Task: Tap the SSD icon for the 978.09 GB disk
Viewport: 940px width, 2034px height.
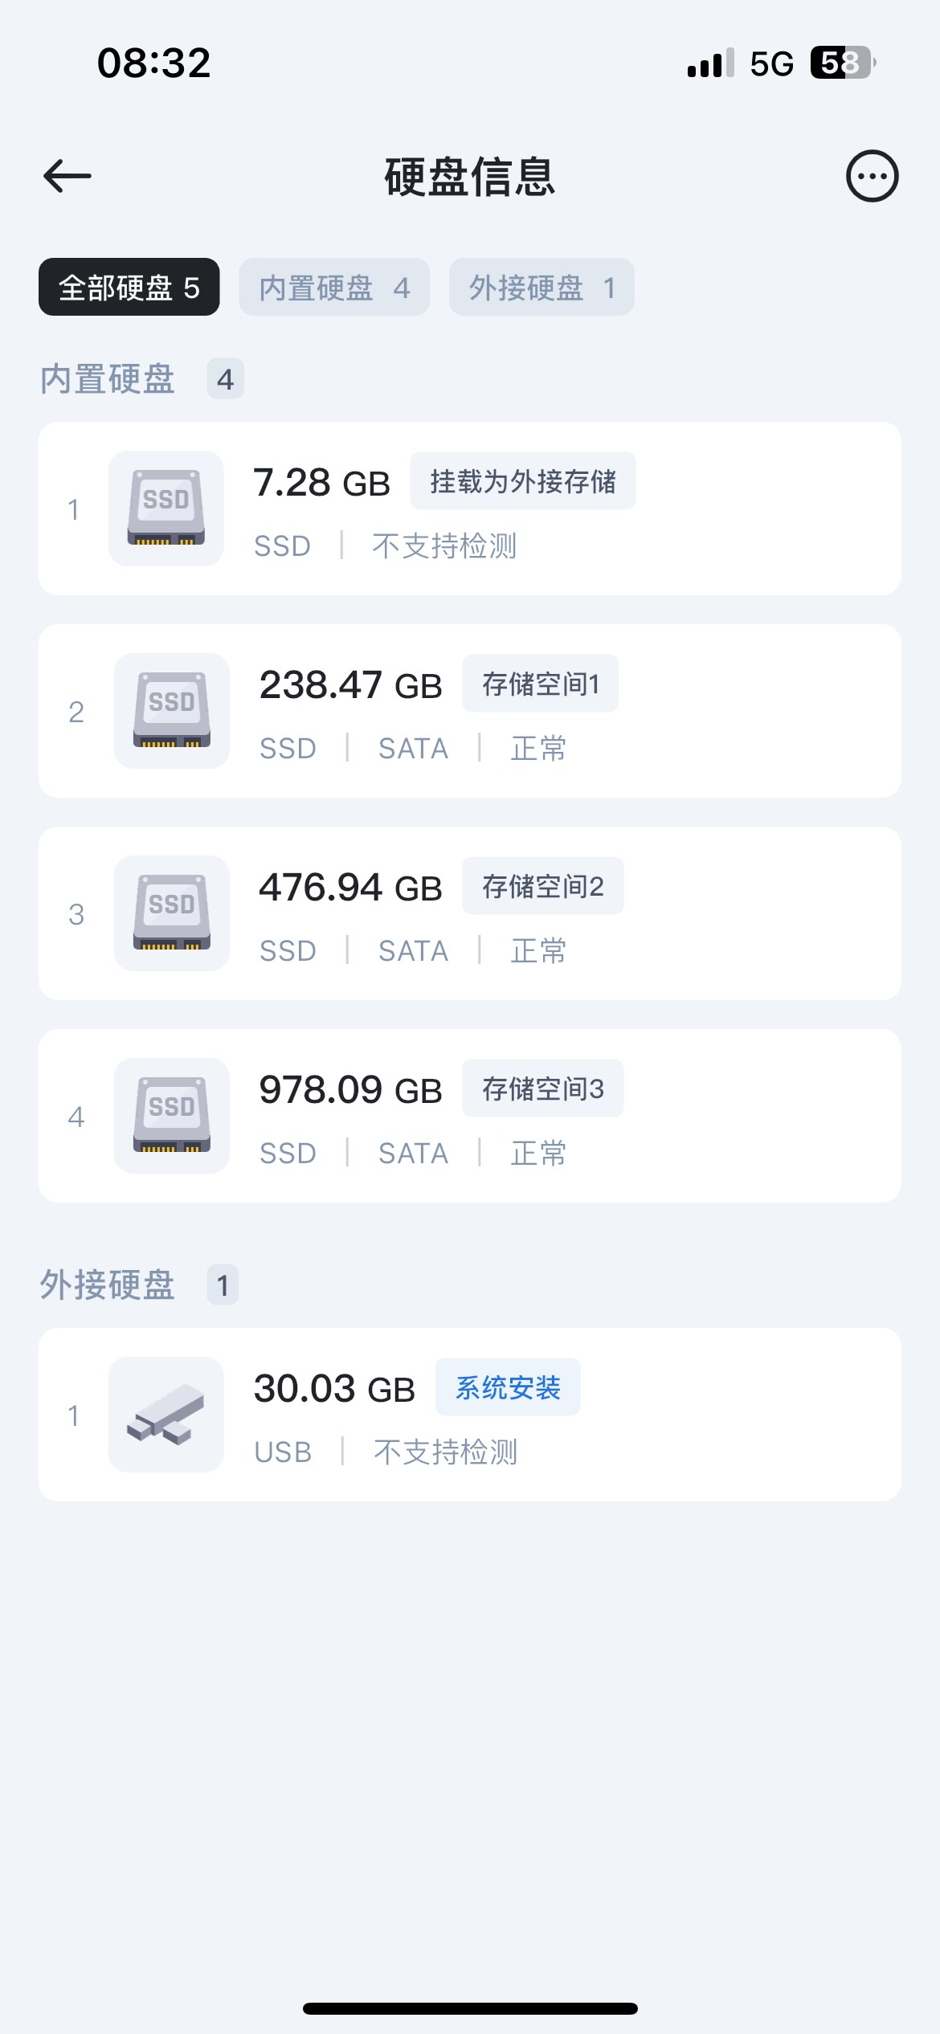Action: 172,1116
